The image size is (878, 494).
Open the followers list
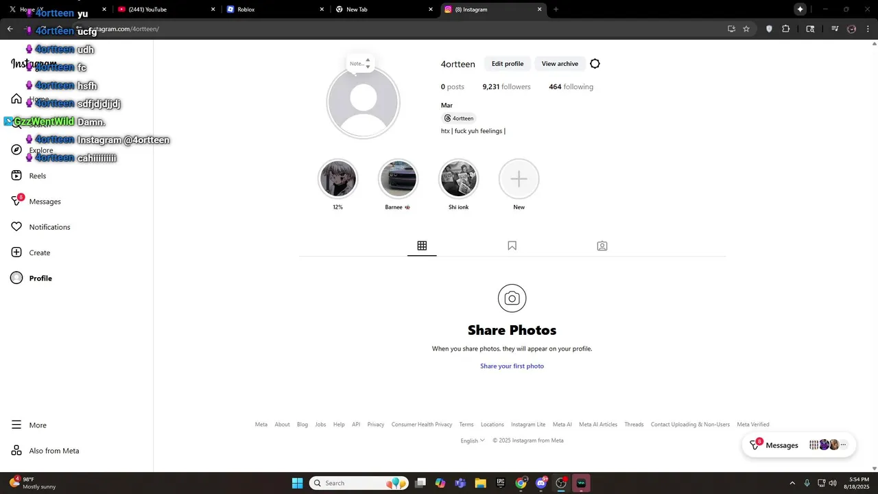pos(506,87)
